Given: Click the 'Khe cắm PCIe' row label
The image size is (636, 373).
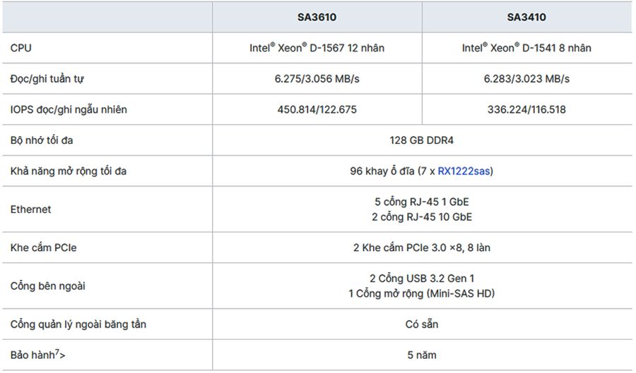Looking at the screenshot, I should 43,247.
